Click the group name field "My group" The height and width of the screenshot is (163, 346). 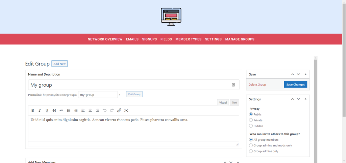coord(134,85)
